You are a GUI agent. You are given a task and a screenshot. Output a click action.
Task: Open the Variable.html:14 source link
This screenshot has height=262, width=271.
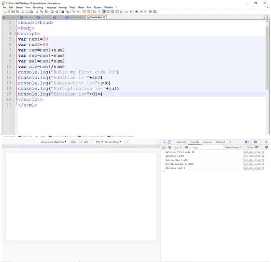click(x=253, y=164)
